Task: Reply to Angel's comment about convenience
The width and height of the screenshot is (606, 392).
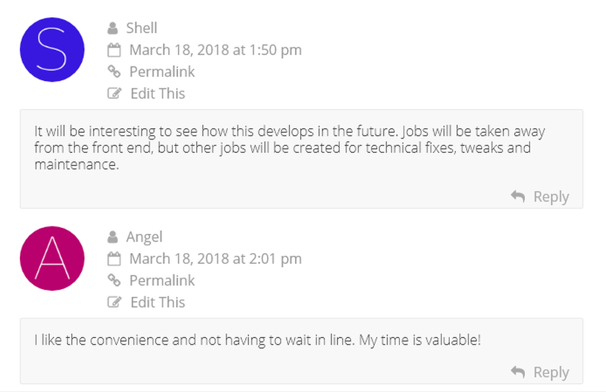Action: click(x=551, y=372)
